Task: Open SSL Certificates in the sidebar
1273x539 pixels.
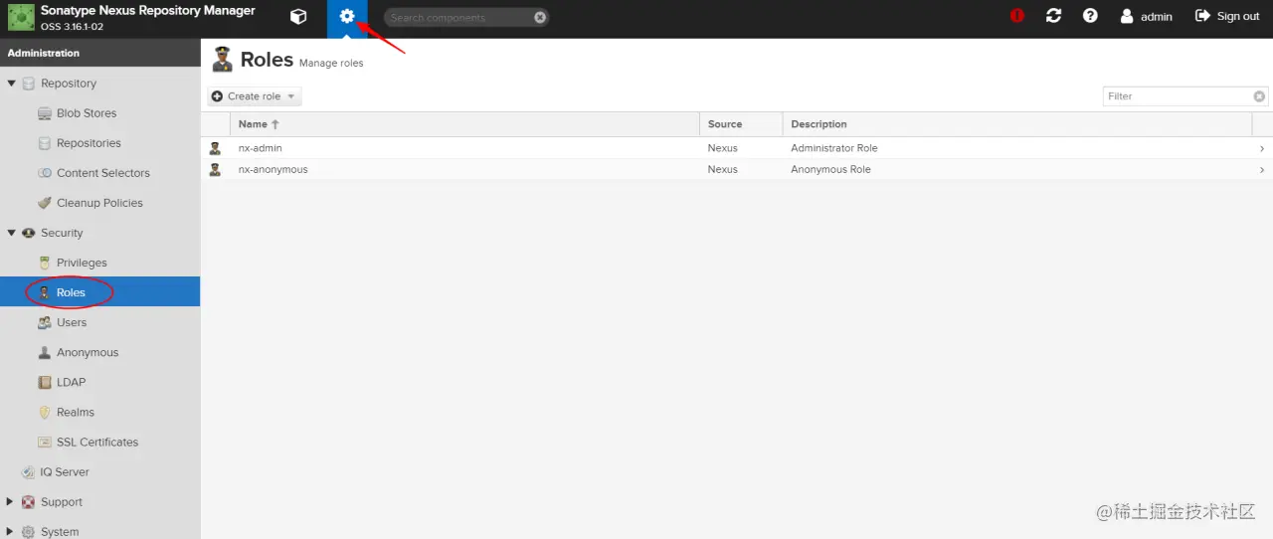Action: 97,442
